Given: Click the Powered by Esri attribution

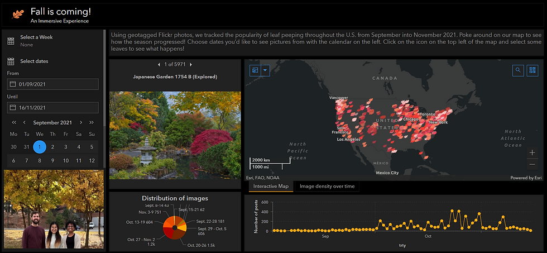Looking at the screenshot, I should click(526, 178).
